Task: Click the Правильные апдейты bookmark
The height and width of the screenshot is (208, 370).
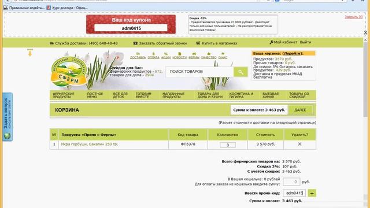Action: (24, 8)
